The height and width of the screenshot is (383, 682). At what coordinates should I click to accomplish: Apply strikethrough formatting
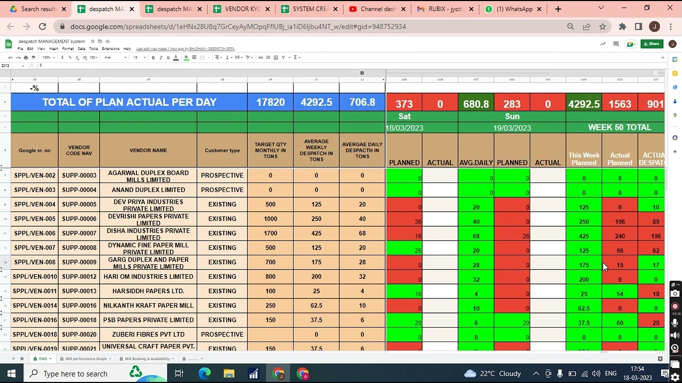point(168,57)
